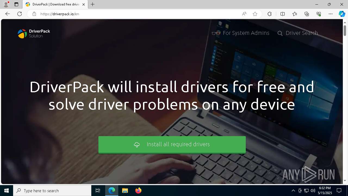The image size is (348, 196).
Task: Open Collections panel
Action: coord(307,14)
